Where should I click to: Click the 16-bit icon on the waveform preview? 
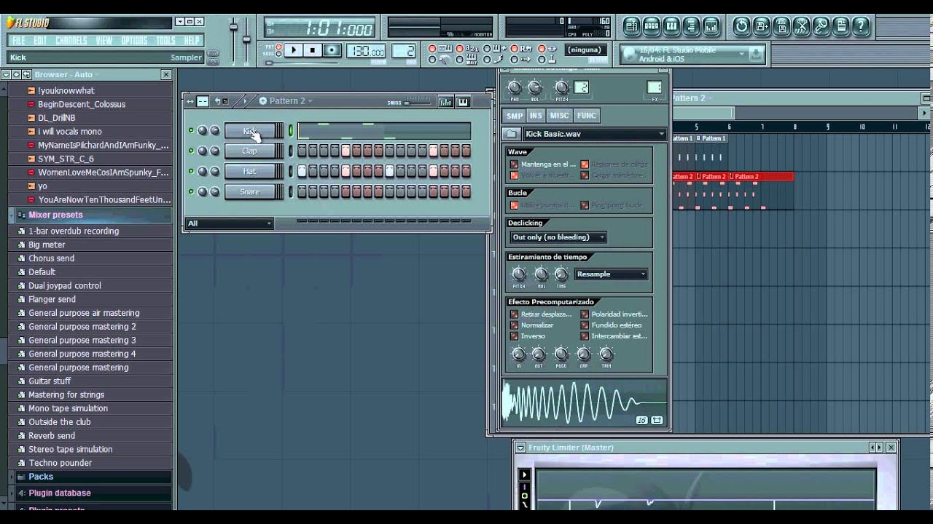(641, 420)
